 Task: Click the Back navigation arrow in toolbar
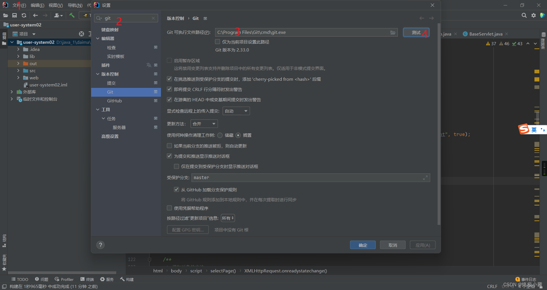click(x=35, y=15)
